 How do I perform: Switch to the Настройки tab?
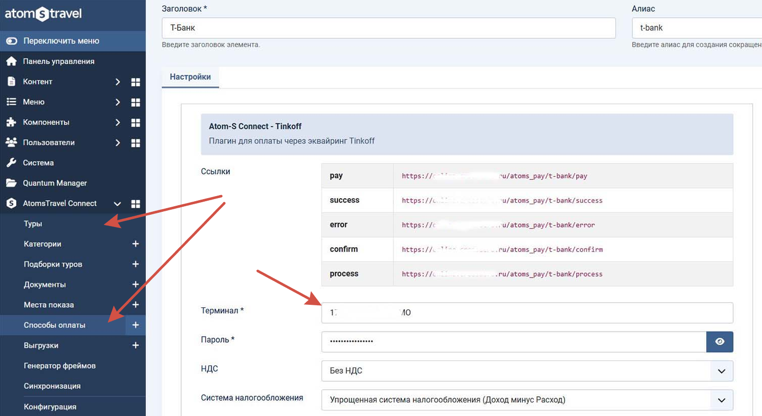tap(190, 77)
